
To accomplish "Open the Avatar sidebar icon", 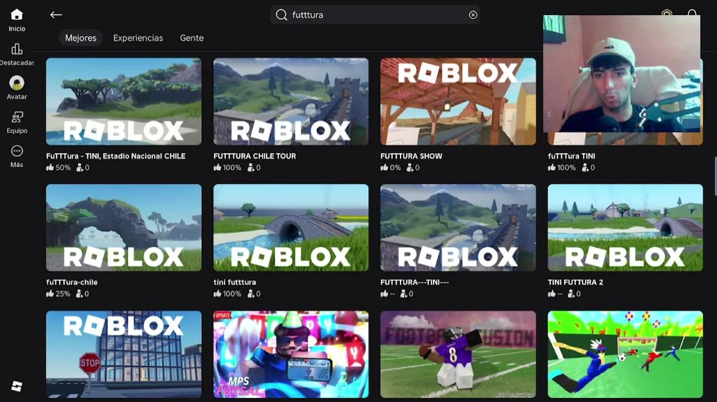I will point(17,83).
